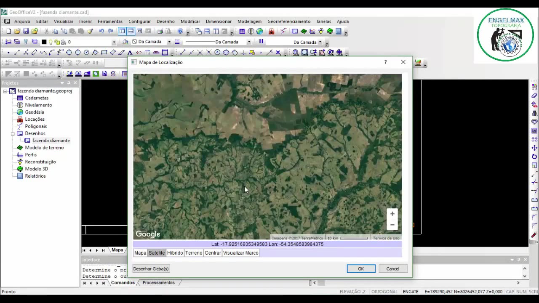
Task: Switch map view to Terreno
Action: tap(194, 253)
